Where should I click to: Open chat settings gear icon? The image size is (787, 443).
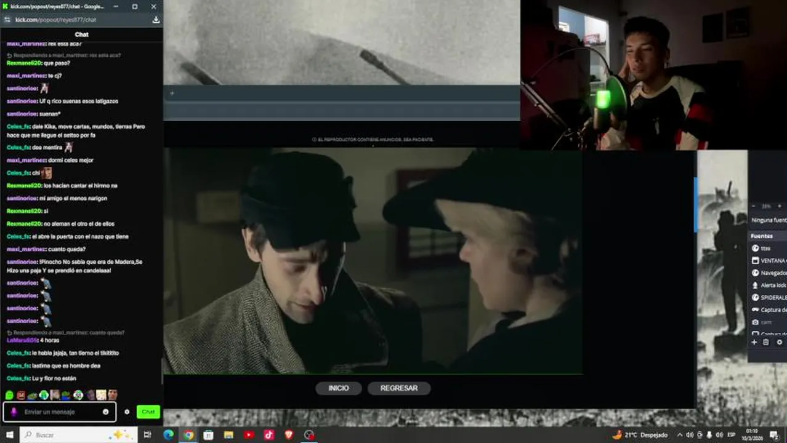tap(127, 412)
